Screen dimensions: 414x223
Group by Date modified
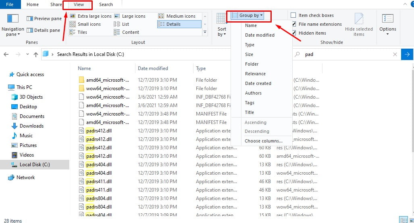[260, 35]
